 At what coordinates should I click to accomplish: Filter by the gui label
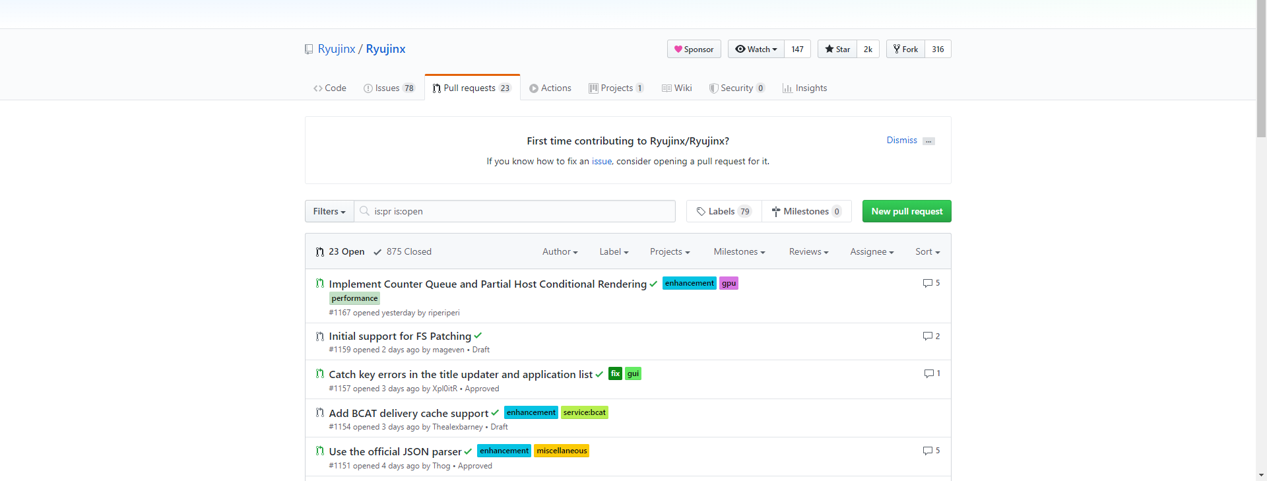point(633,373)
